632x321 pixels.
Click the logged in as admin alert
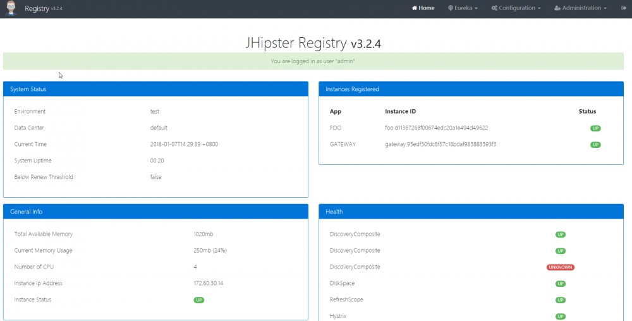[313, 61]
